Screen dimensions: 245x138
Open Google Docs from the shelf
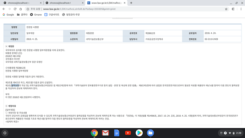coord(117,133)
